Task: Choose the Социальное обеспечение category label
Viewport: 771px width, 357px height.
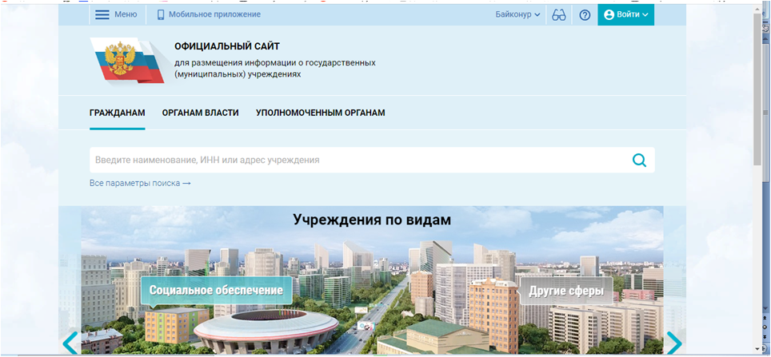Action: click(x=217, y=290)
